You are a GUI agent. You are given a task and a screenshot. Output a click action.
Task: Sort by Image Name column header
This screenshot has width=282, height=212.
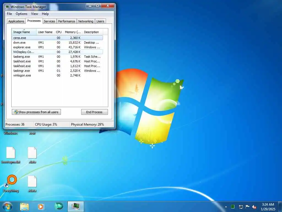(x=24, y=32)
